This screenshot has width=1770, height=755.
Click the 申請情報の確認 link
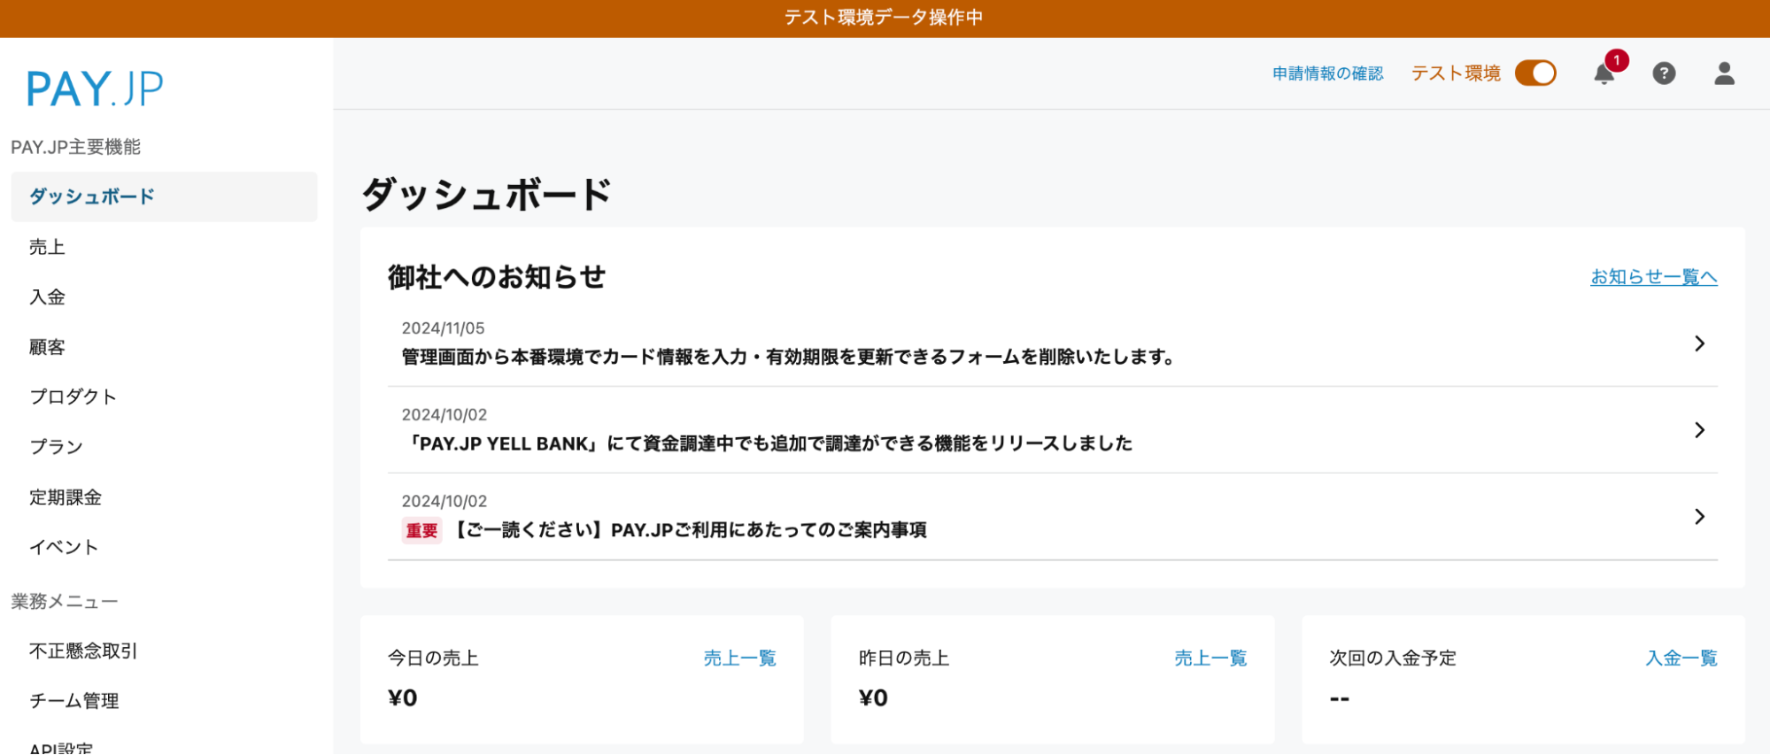[x=1327, y=73]
